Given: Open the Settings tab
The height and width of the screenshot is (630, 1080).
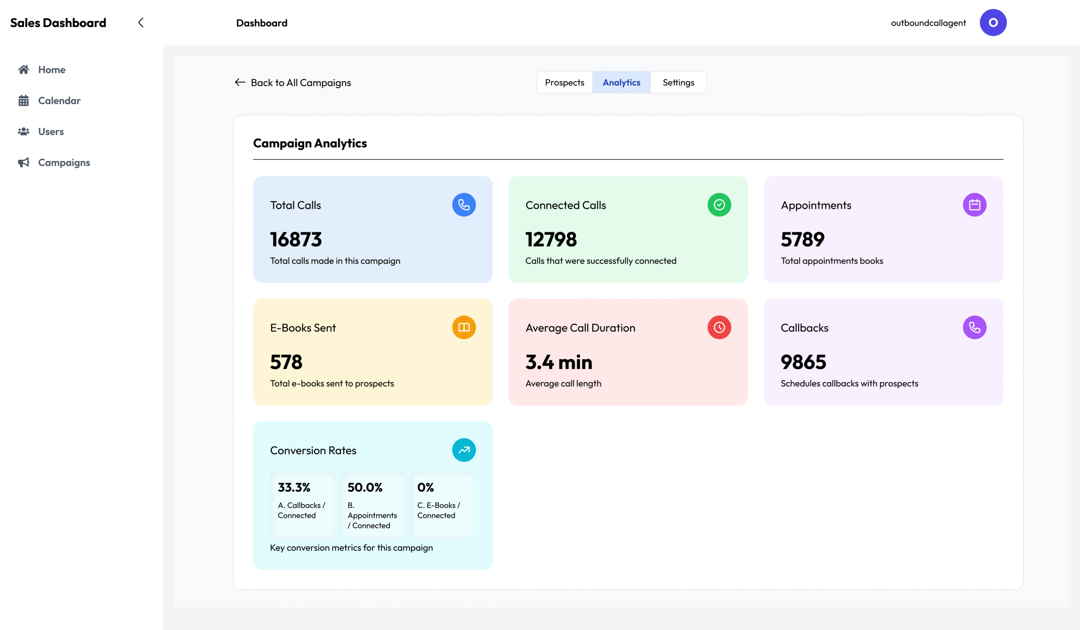Looking at the screenshot, I should 678,82.
